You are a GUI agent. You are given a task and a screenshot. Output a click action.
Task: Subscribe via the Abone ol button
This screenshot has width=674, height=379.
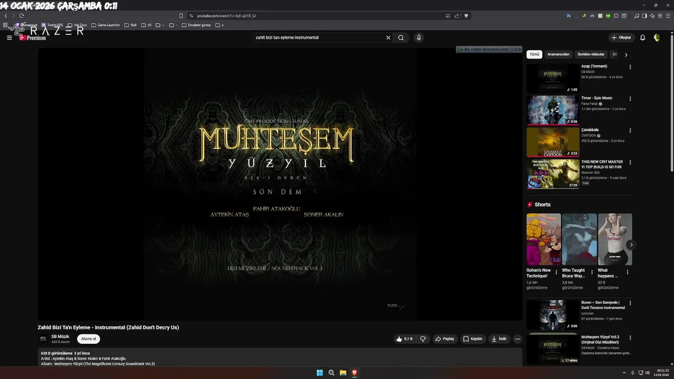[88, 339]
